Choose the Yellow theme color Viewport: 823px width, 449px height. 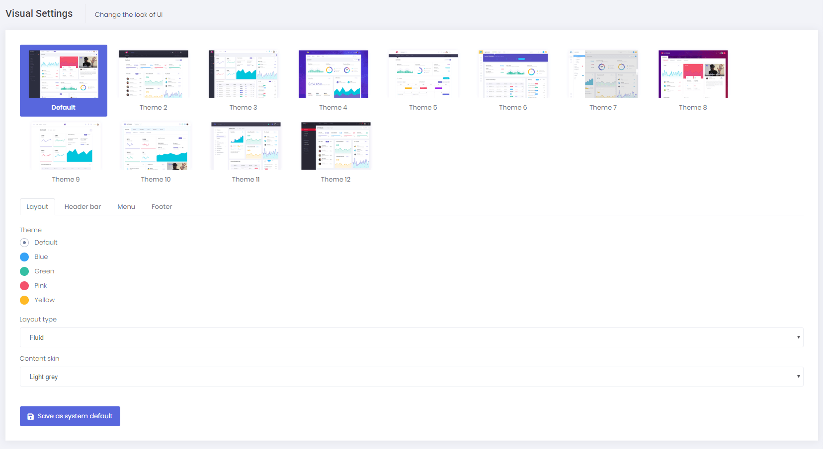(24, 300)
